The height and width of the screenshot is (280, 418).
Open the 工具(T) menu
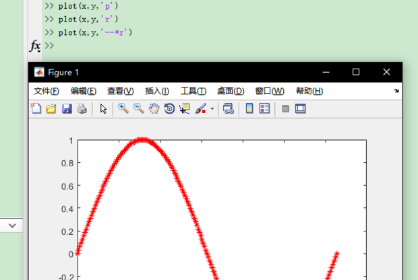[x=193, y=91]
